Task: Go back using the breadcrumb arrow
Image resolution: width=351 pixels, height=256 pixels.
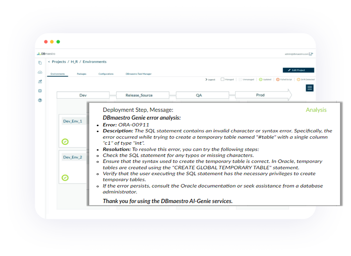Action: [49, 62]
